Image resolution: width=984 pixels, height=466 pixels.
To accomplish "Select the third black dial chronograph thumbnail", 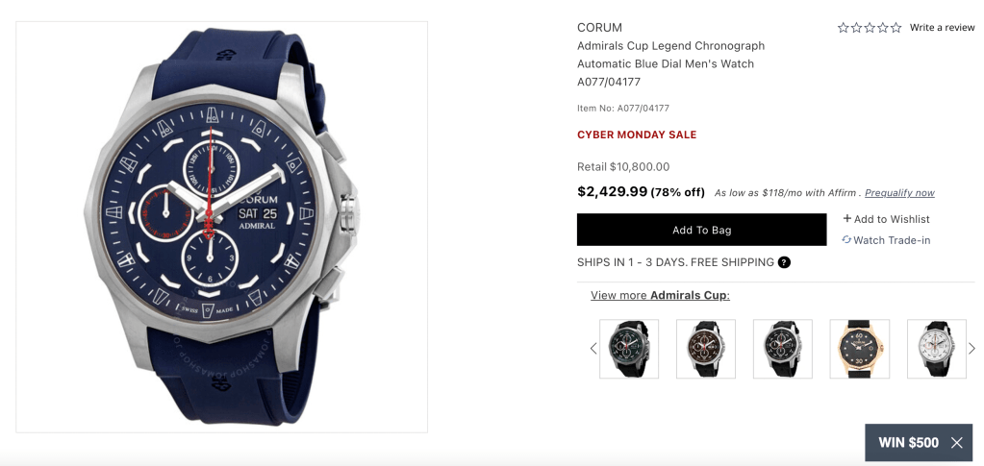I will [783, 349].
